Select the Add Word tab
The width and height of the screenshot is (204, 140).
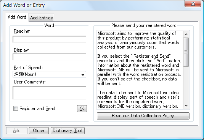point(17,17)
